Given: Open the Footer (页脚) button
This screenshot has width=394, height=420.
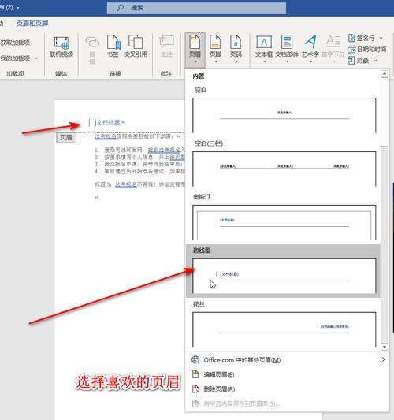Looking at the screenshot, I should coord(215,50).
